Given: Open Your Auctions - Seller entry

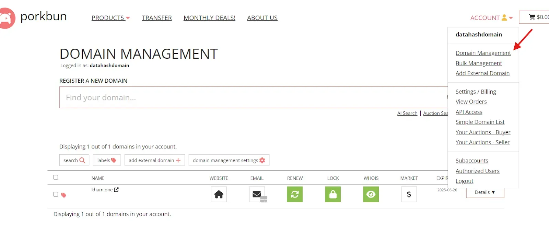Looking at the screenshot, I should [x=482, y=142].
